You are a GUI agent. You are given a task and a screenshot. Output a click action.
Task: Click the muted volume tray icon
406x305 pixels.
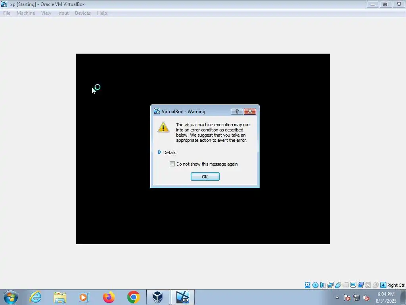[x=366, y=297]
